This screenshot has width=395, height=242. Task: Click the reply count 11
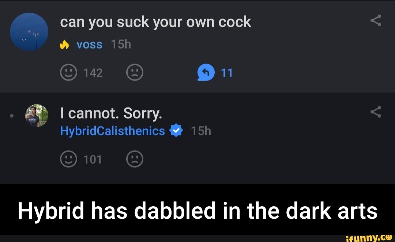[226, 73]
